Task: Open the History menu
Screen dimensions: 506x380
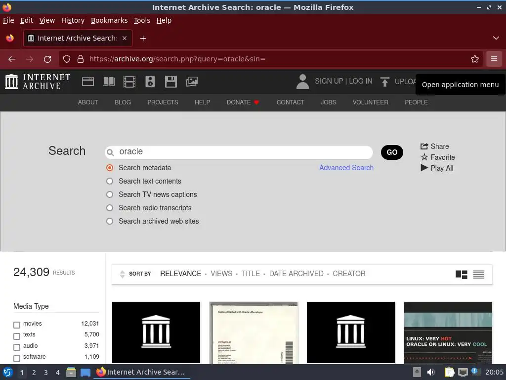Action: 73,20
